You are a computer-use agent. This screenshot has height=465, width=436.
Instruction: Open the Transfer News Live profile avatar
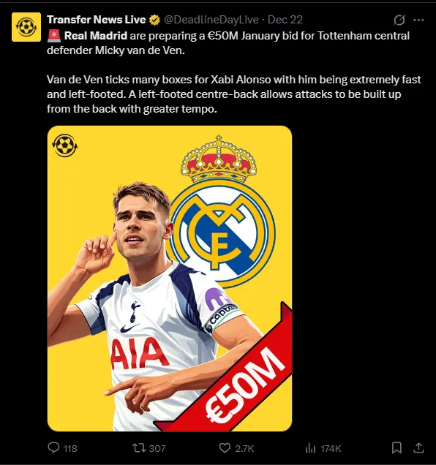26,27
